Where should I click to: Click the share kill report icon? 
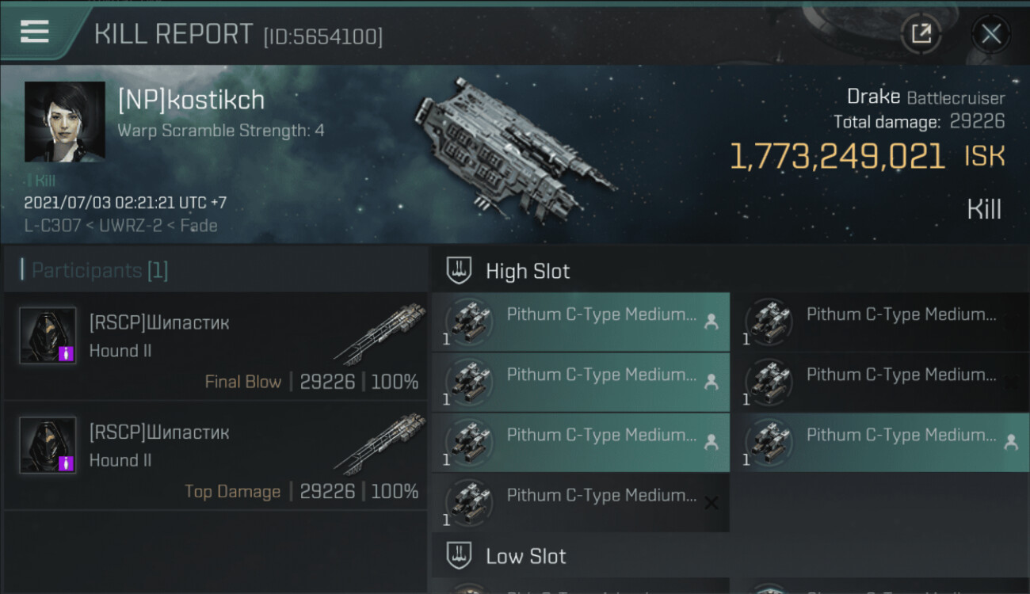pos(921,33)
